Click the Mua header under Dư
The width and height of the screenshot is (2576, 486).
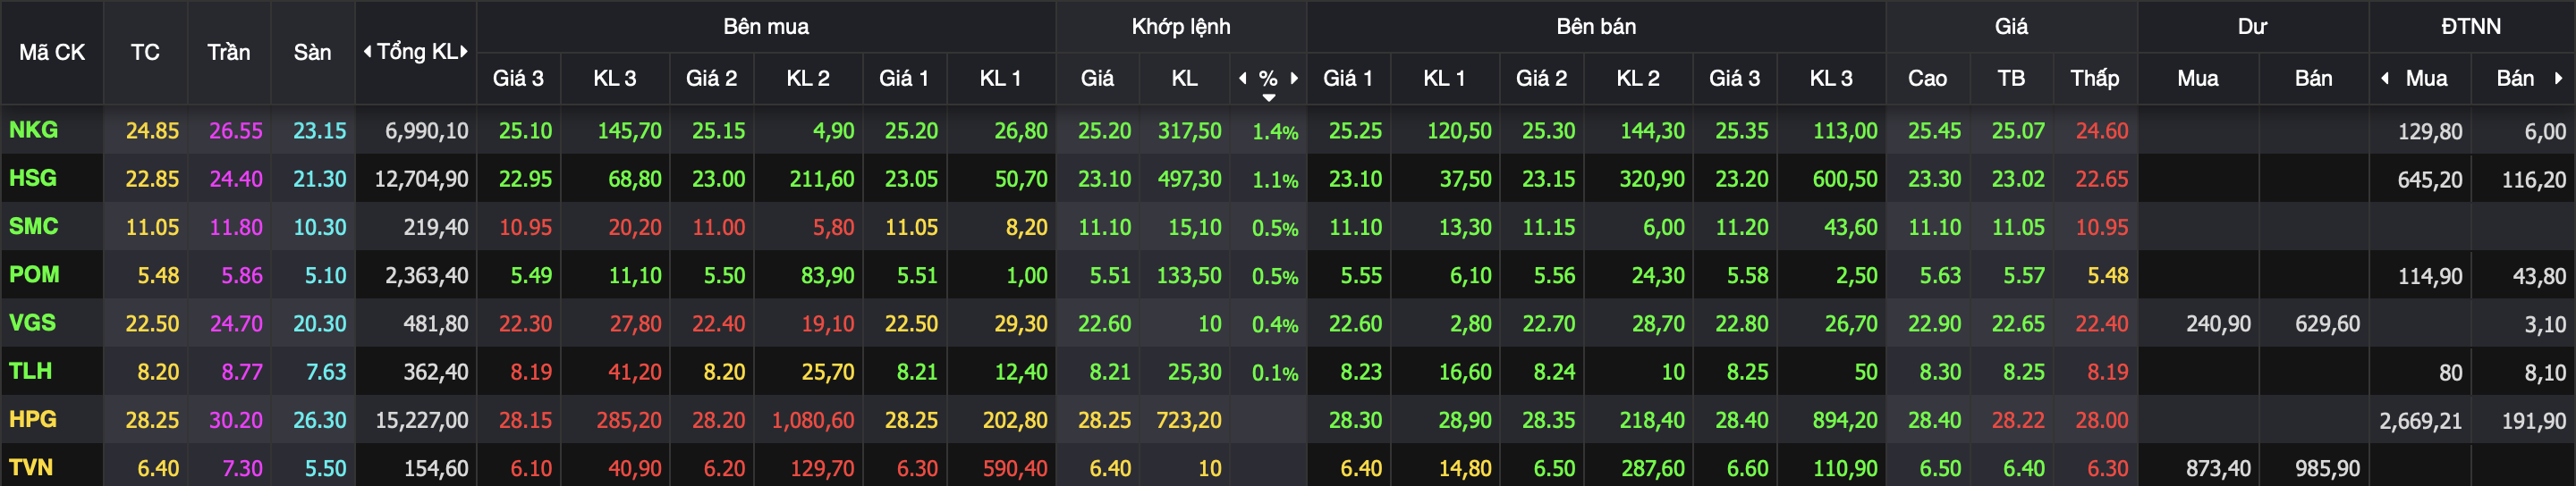pos(2198,78)
